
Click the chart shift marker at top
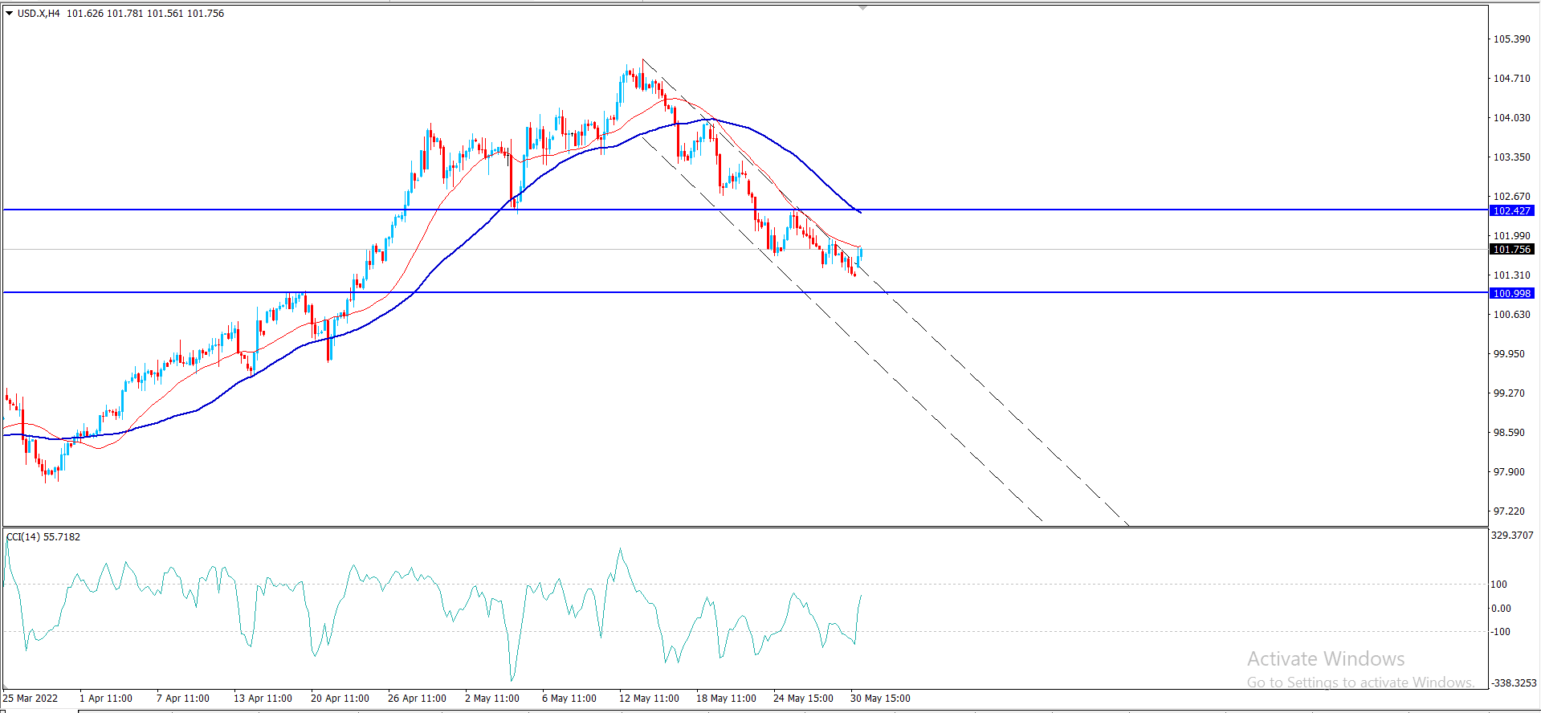[862, 8]
